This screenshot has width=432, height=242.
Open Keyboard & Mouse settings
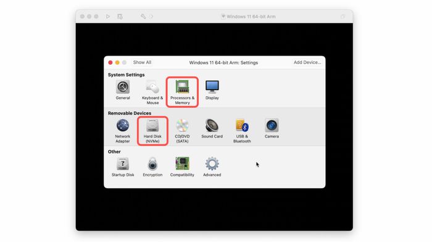point(152,93)
